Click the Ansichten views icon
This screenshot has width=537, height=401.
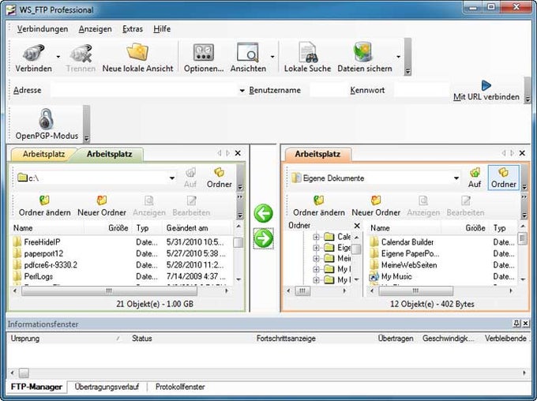pyautogui.click(x=248, y=53)
